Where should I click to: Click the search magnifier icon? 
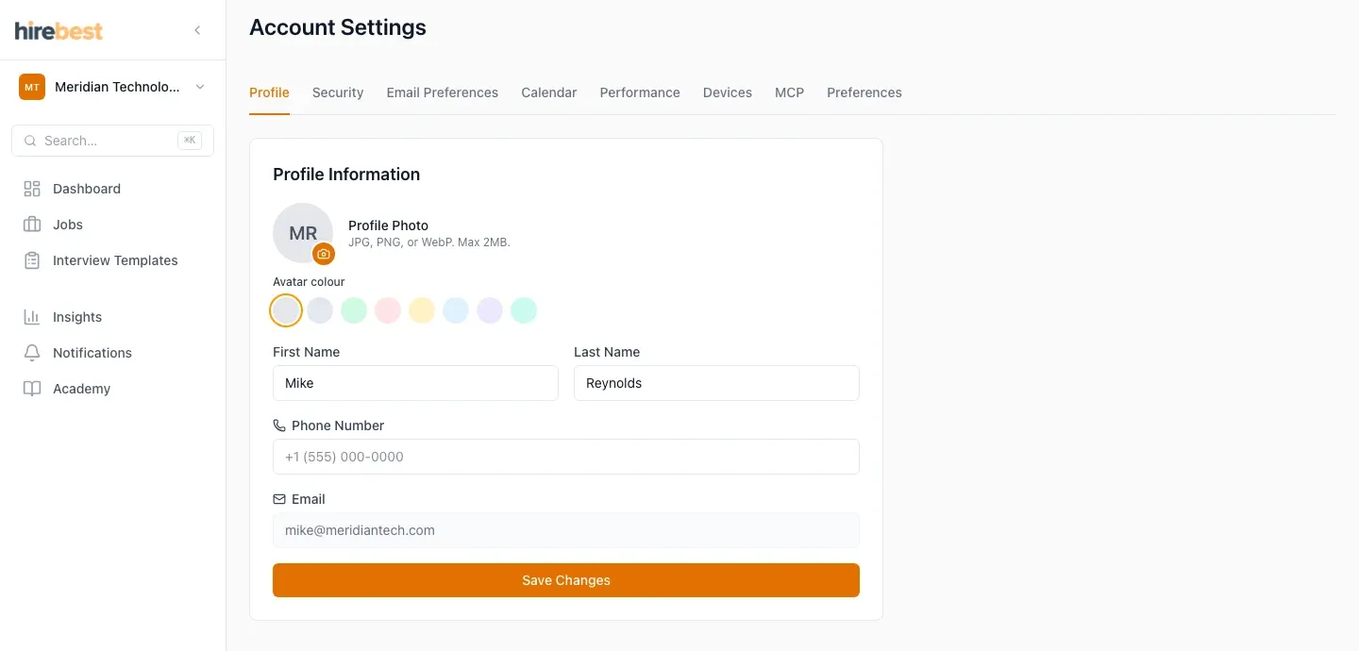tap(30, 141)
